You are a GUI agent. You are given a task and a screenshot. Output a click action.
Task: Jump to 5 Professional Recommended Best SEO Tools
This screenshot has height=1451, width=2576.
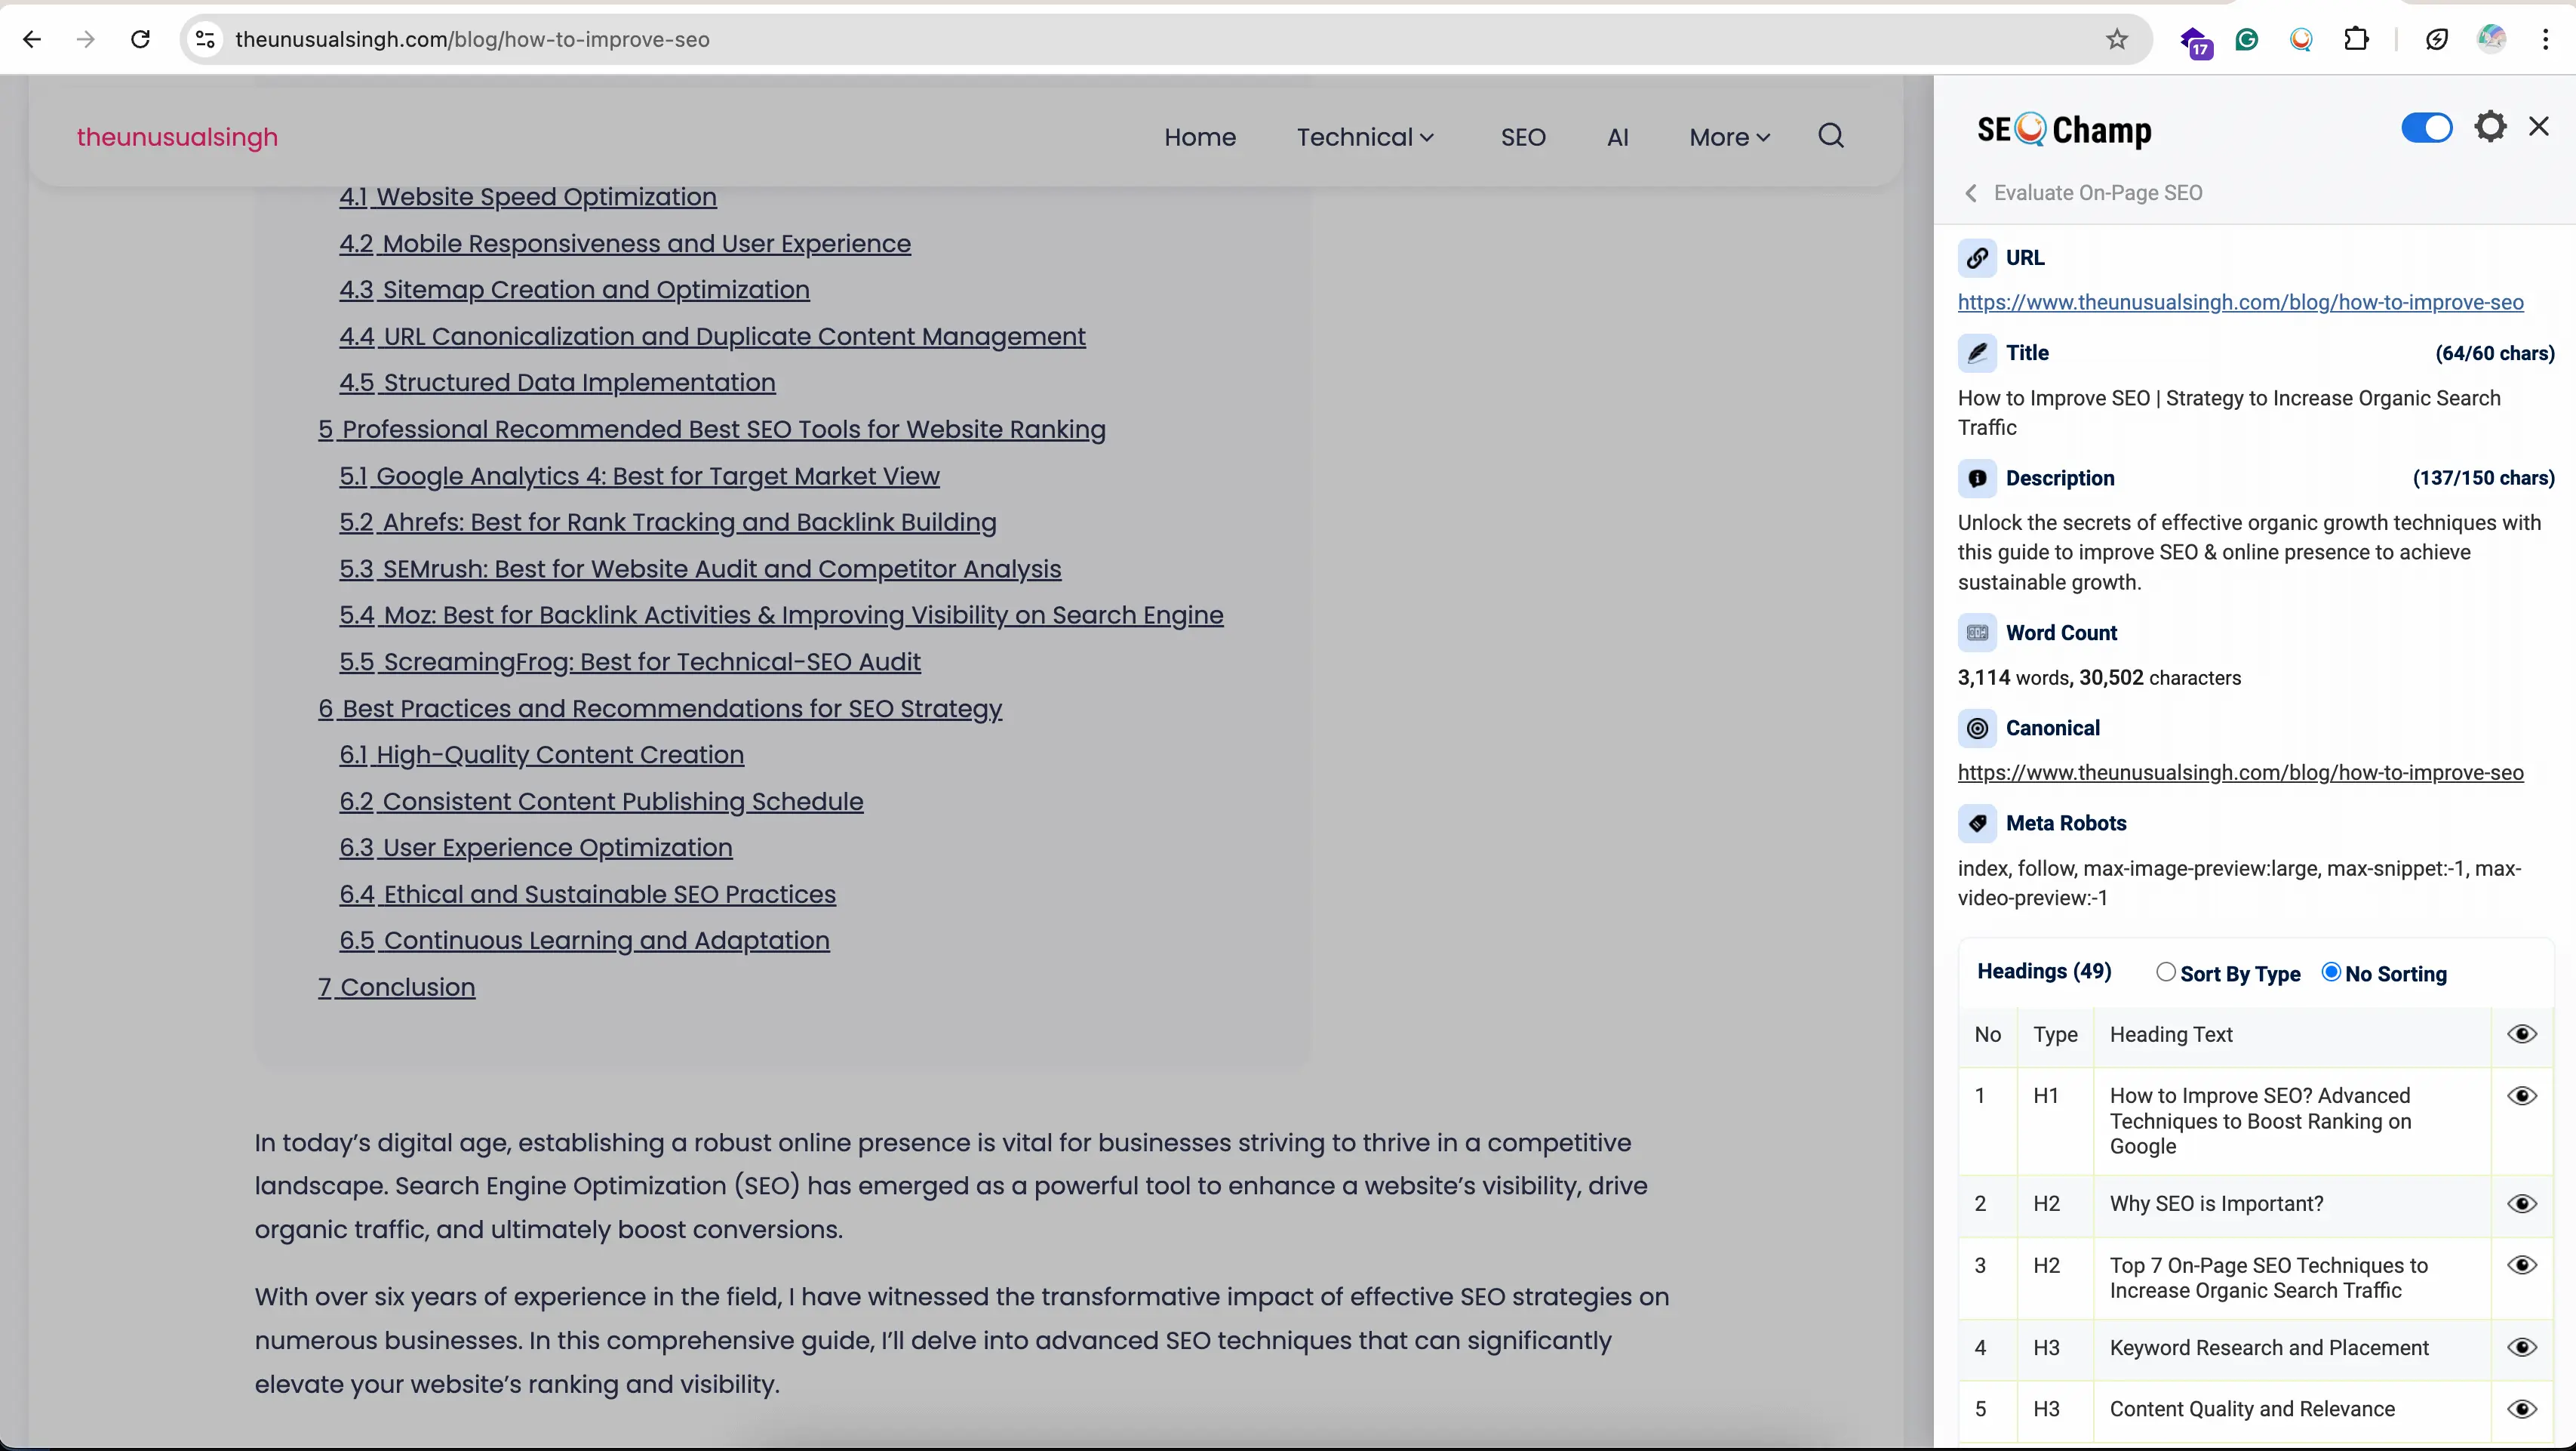coord(711,430)
